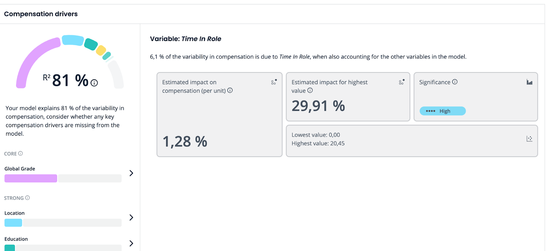This screenshot has width=547, height=251.
Task: Select the Location driver label
Action: 14,213
